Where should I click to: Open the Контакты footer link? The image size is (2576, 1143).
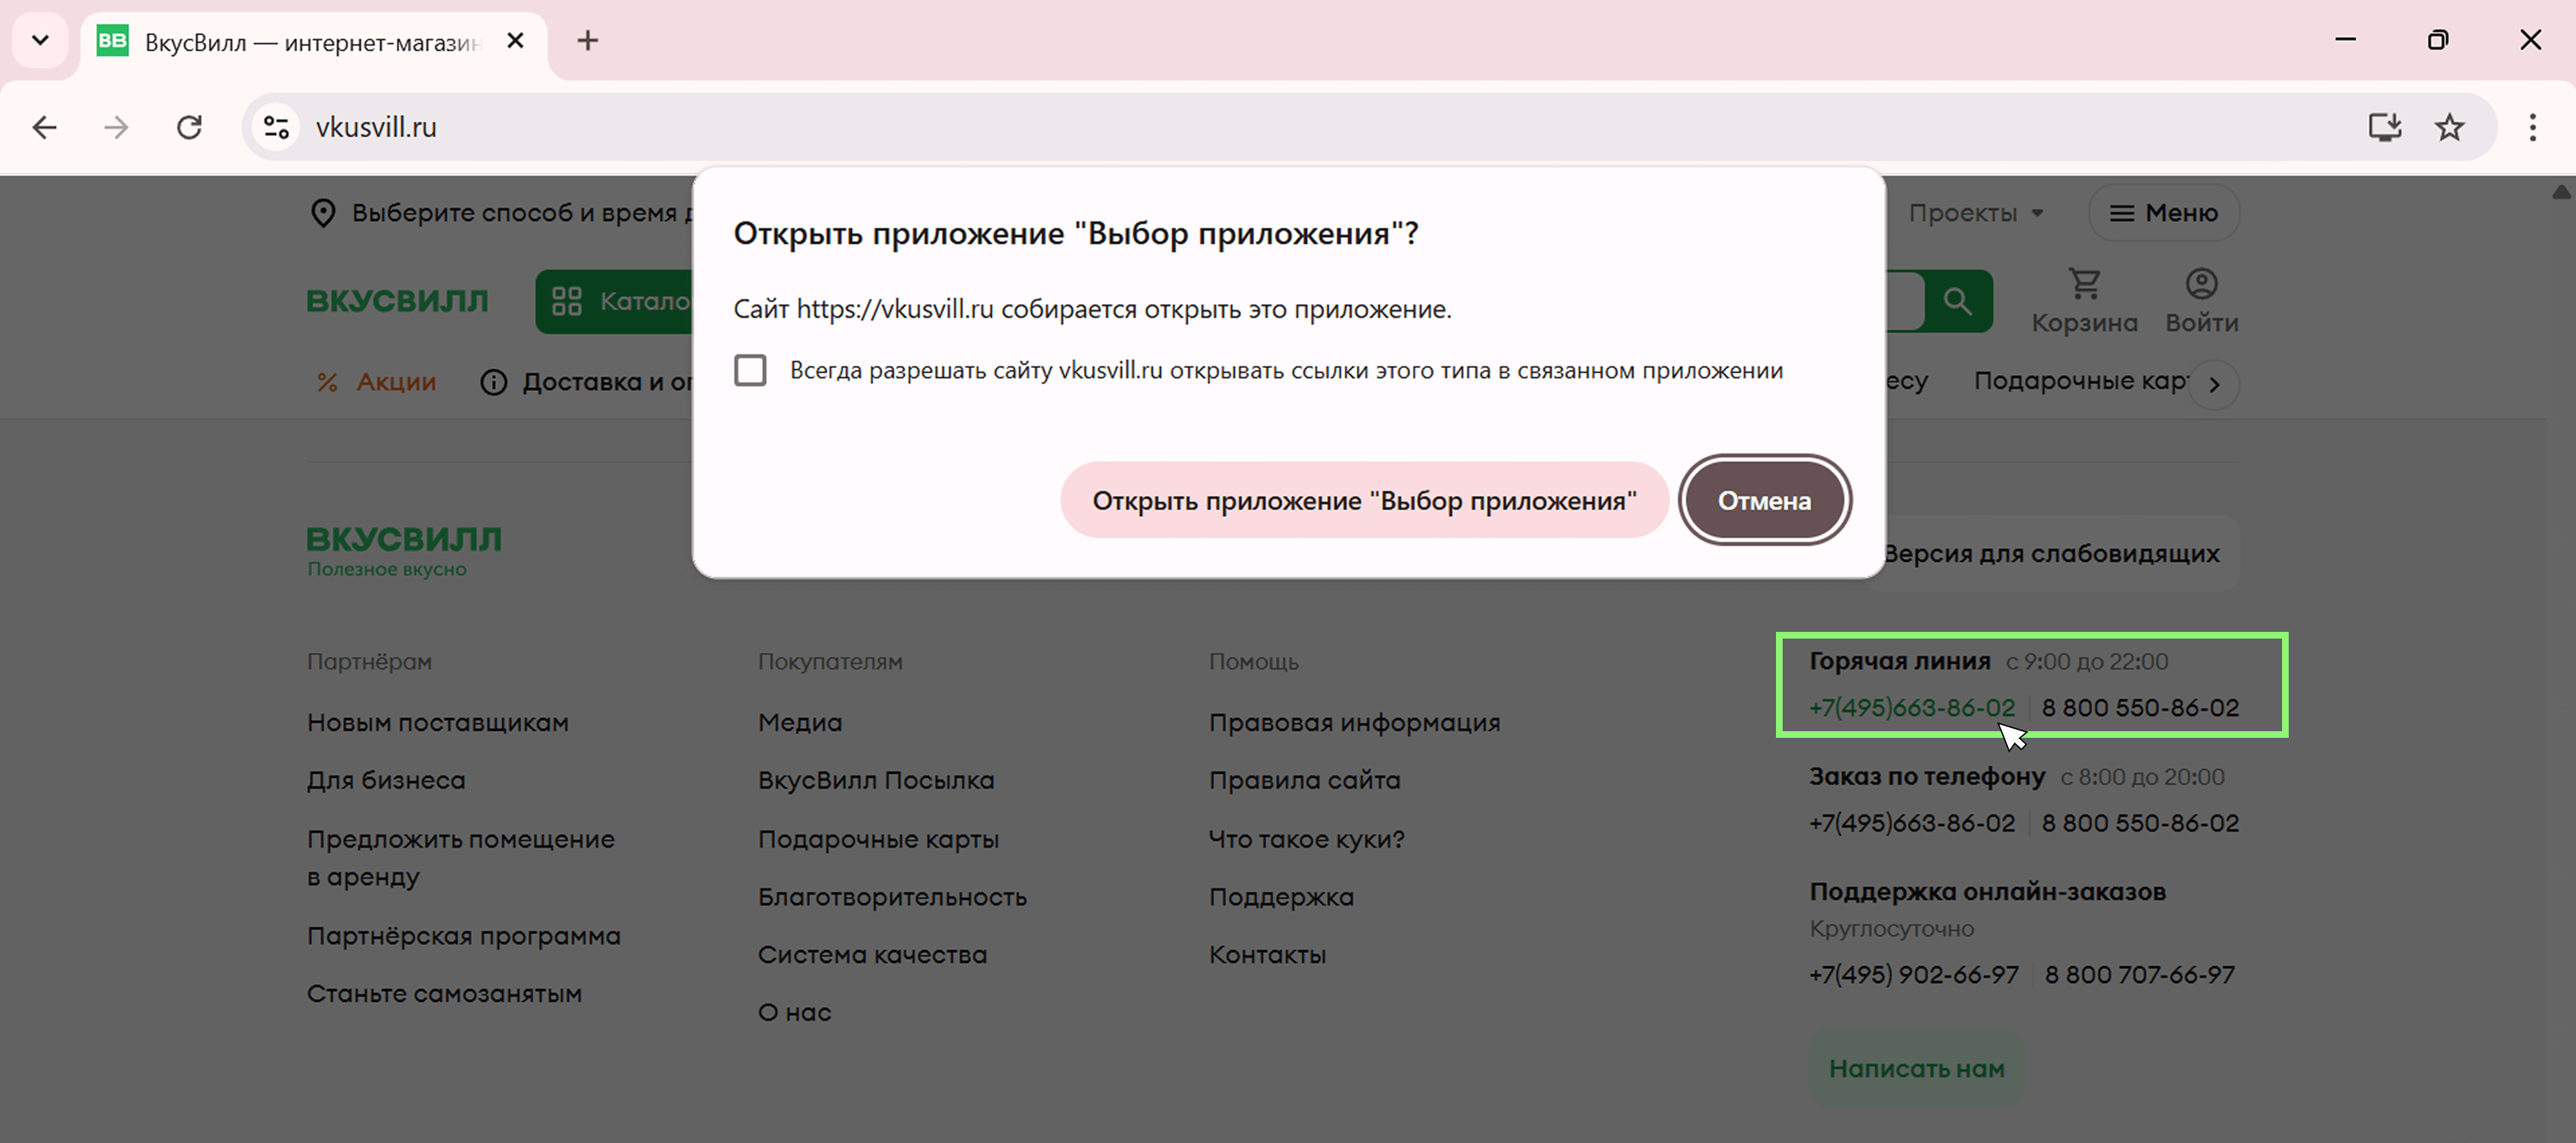point(1267,955)
